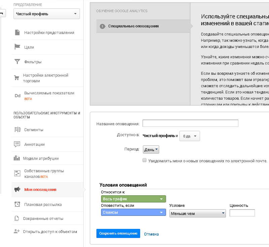Click the Название оповещения input field

click(190, 123)
